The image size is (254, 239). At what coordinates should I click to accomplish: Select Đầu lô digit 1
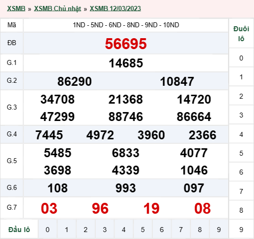tap(66, 230)
